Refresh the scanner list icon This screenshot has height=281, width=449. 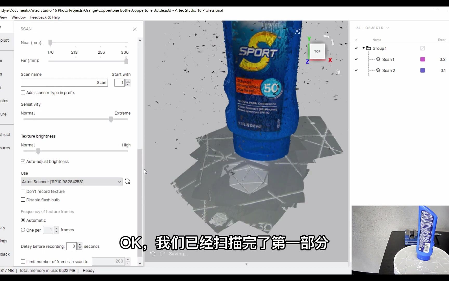coord(127,181)
